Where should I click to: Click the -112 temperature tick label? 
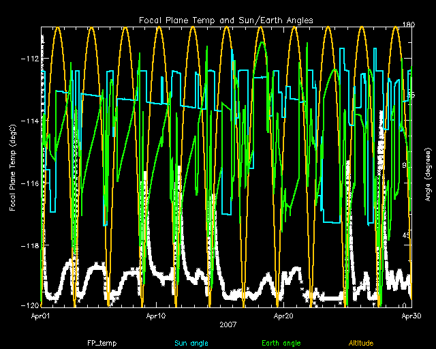(29, 59)
